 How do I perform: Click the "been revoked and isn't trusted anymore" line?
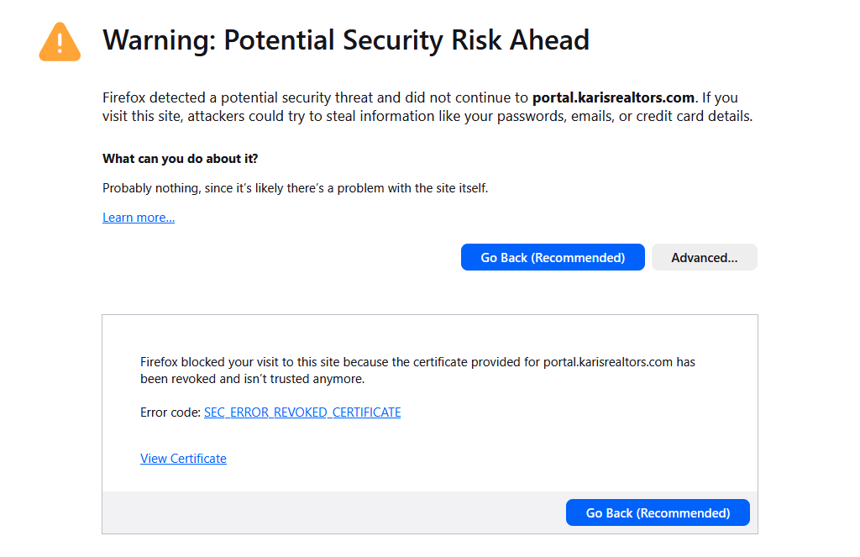point(252,379)
